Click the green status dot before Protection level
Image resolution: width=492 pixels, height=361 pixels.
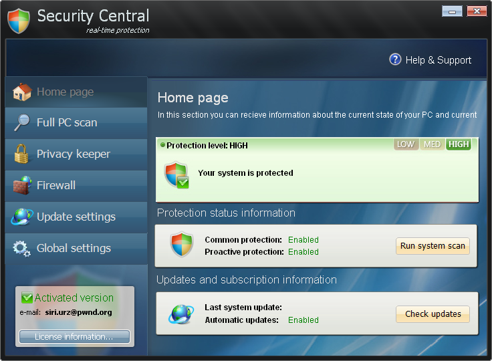162,145
